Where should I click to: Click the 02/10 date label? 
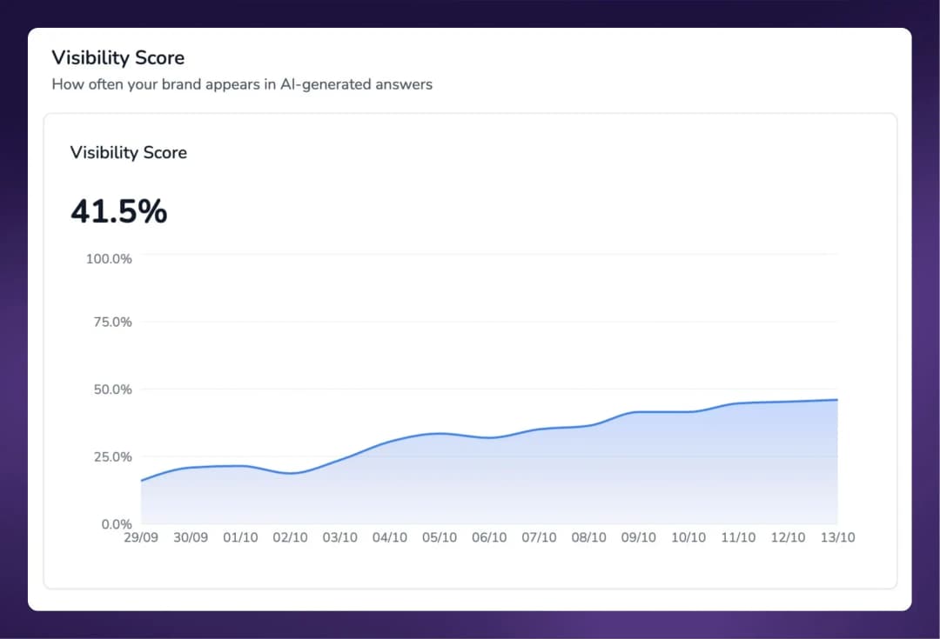(x=290, y=537)
